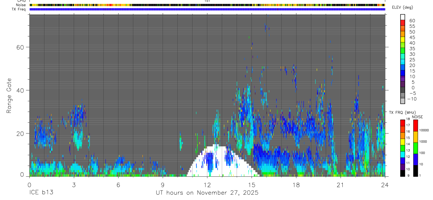Click Range Gate y-axis tick '20'
This screenshot has height=200, width=433.
coord(19,133)
